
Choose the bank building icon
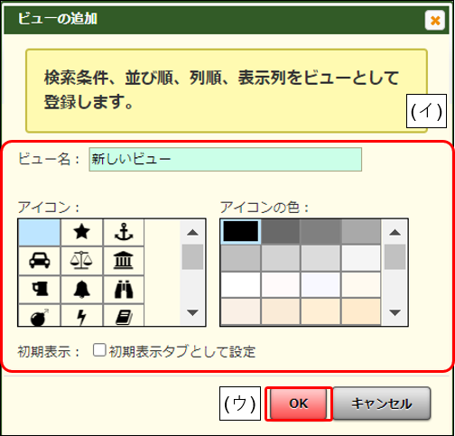[124, 261]
